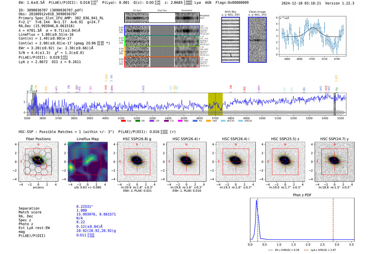Open the Lineflux Map panel
Screen dimensions: 373x254
[88, 162]
